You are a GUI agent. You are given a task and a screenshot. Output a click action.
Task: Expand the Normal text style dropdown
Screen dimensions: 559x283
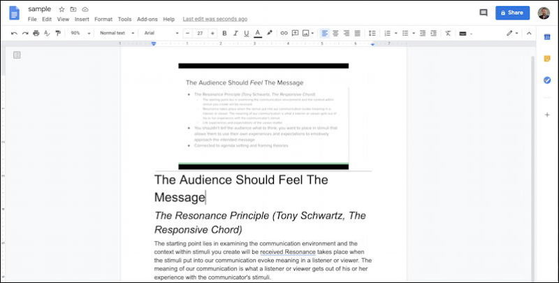click(x=115, y=33)
